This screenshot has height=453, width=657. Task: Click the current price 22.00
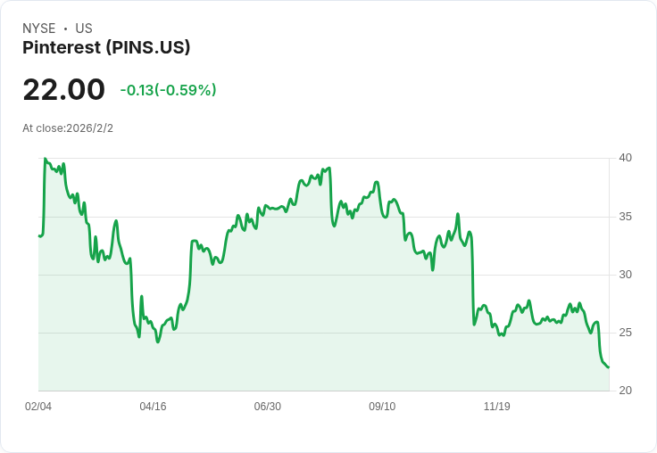coord(63,90)
